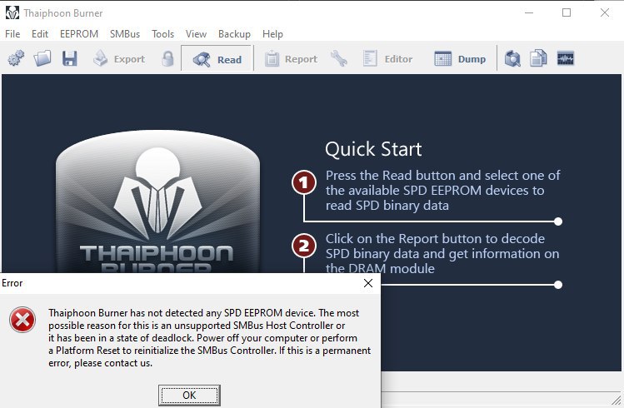Close the Thaiphoon Burner window
Viewport: 624px width, 408px height.
605,12
